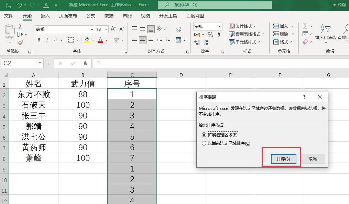This screenshot has width=349, height=204.
Task: Open 条件格式 dropdown
Action: coord(243,26)
